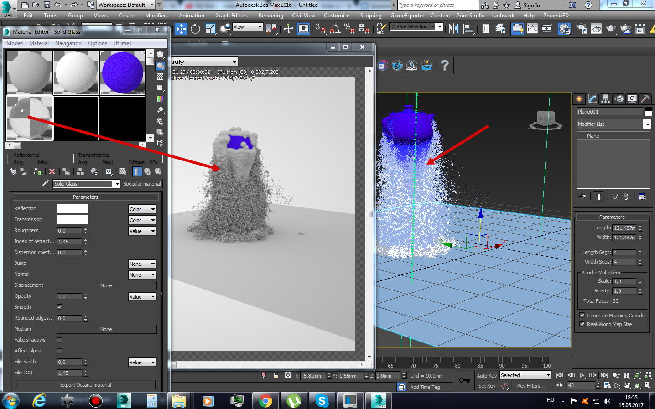
Task: Toggle the 3D Snaps icon
Action: coord(321,29)
